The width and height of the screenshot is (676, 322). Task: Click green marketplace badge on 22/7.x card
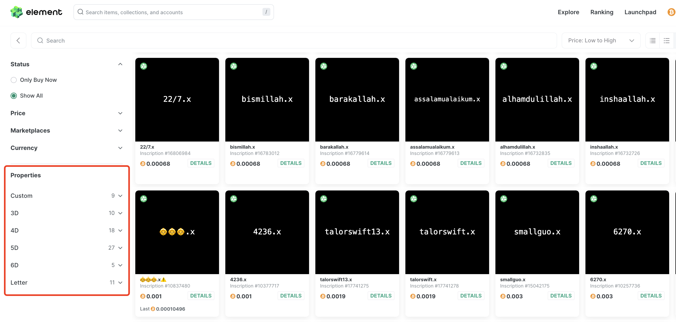click(x=144, y=66)
